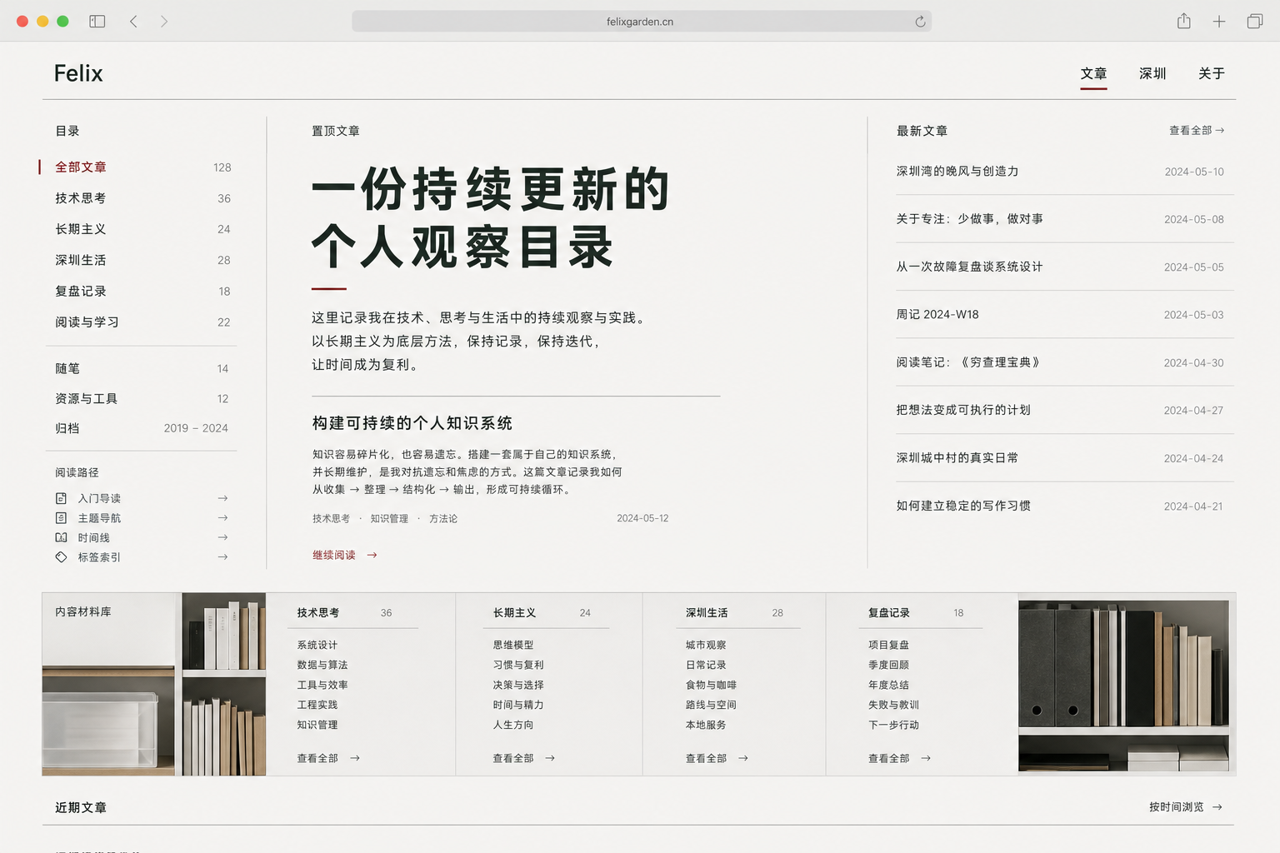
Task: Click the 时间线 book icon
Action: coord(61,537)
